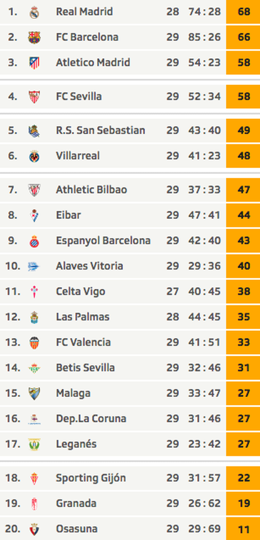Click Real Madrid's orange 68 points cell

[x=243, y=12]
